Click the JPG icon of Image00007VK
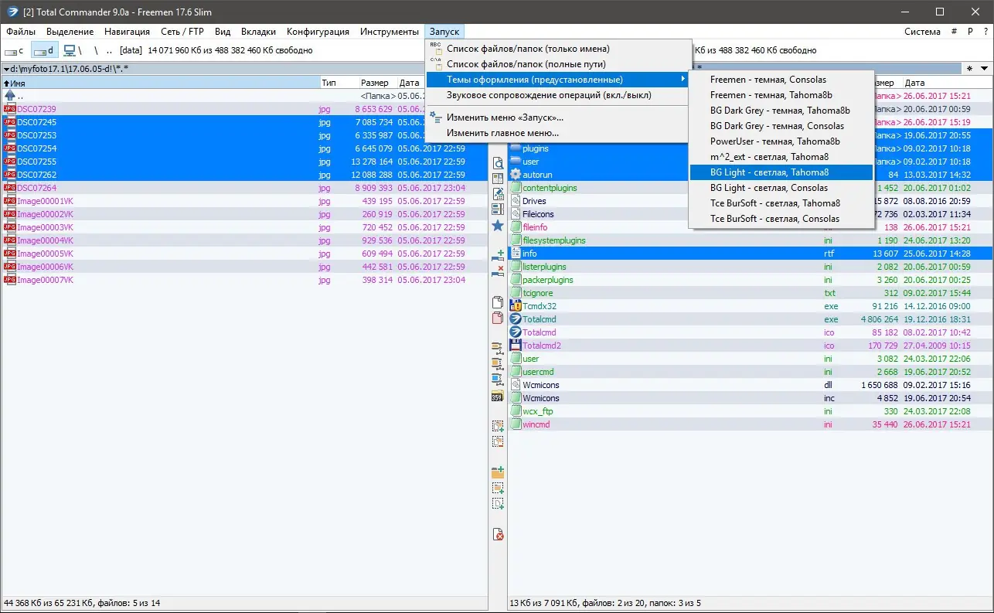This screenshot has height=613, width=994. point(9,280)
